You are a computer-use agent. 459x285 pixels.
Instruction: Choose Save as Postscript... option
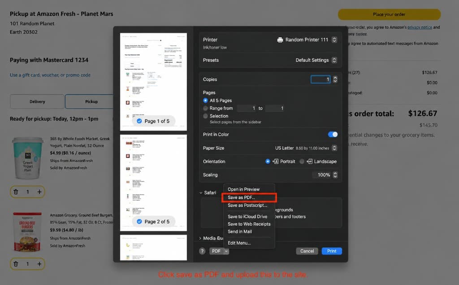point(247,205)
